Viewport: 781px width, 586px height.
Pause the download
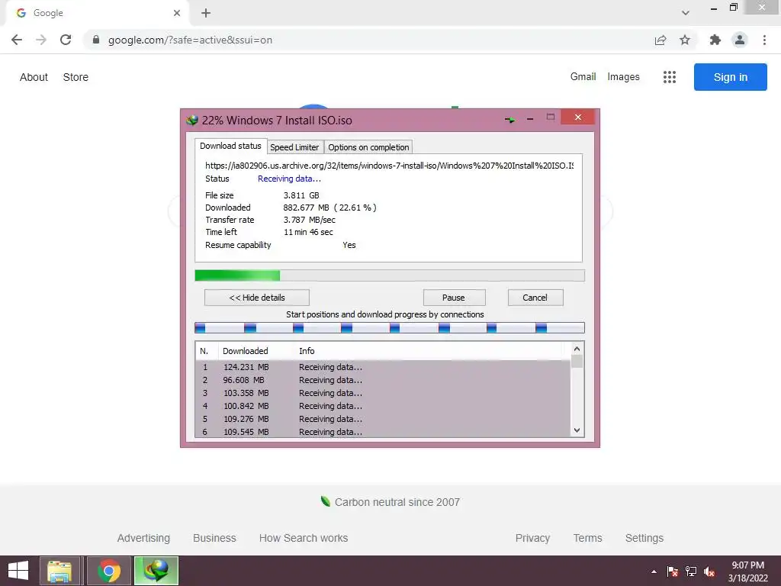tap(454, 298)
